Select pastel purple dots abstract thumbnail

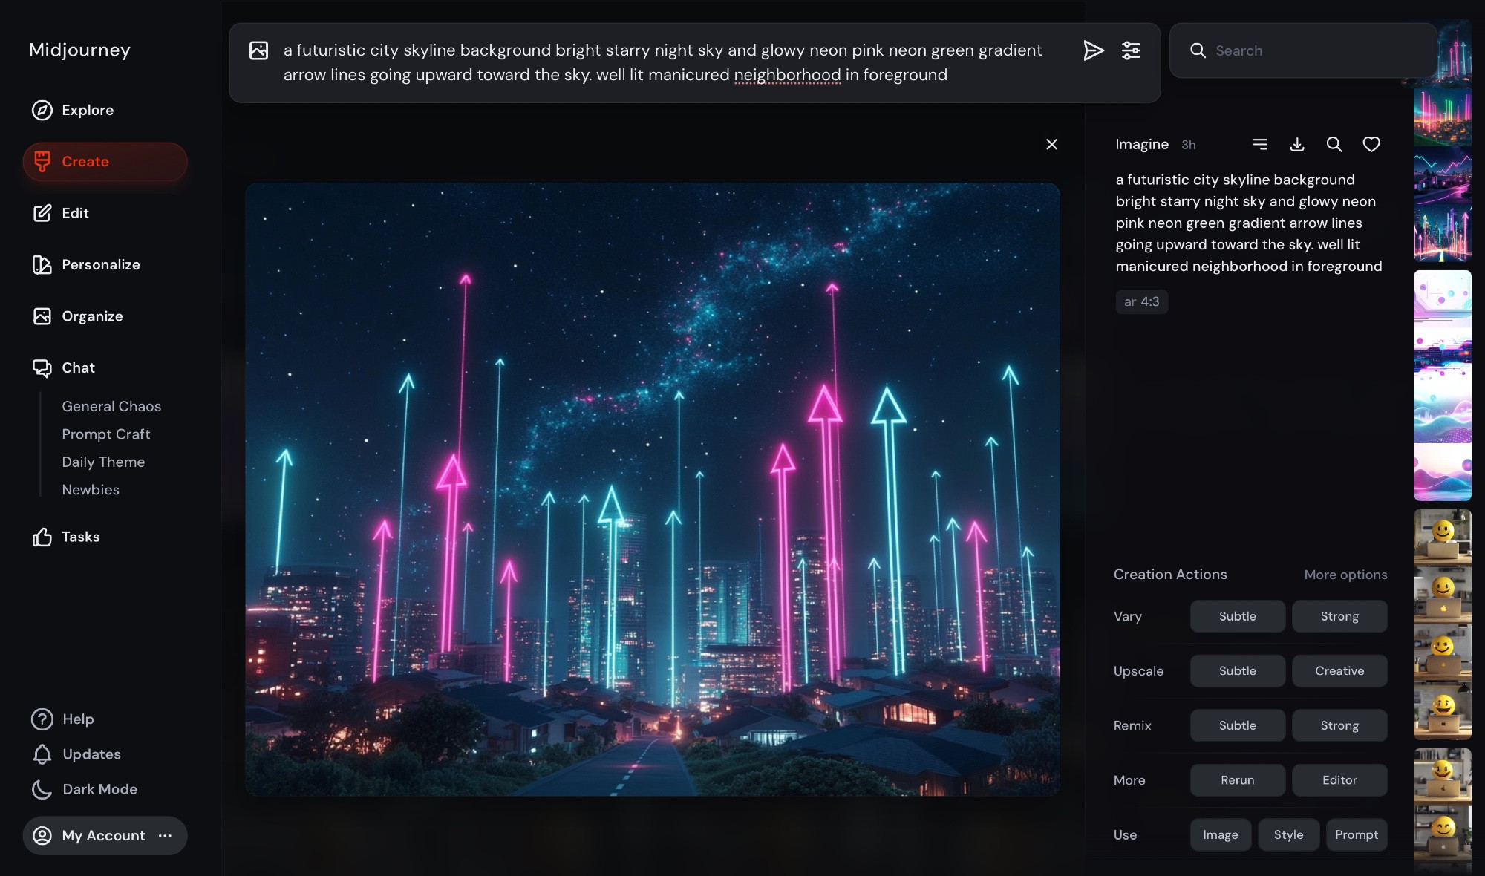click(x=1442, y=297)
